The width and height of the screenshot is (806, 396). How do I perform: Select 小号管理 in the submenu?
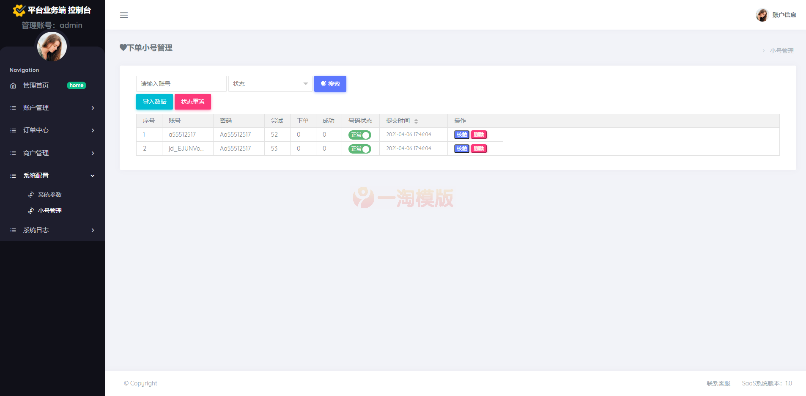pyautogui.click(x=50, y=210)
